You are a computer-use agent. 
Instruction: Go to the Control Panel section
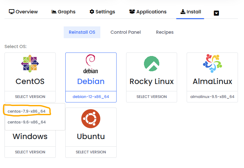pyautogui.click(x=126, y=32)
